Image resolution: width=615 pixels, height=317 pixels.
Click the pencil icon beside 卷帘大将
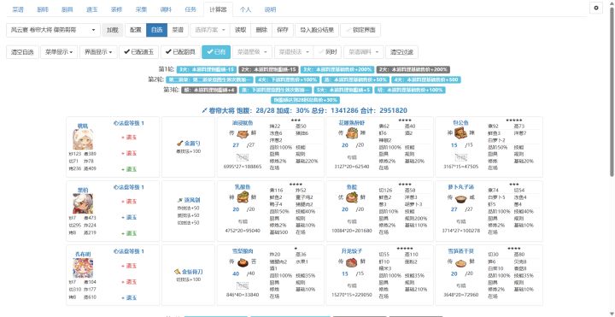(x=204, y=110)
